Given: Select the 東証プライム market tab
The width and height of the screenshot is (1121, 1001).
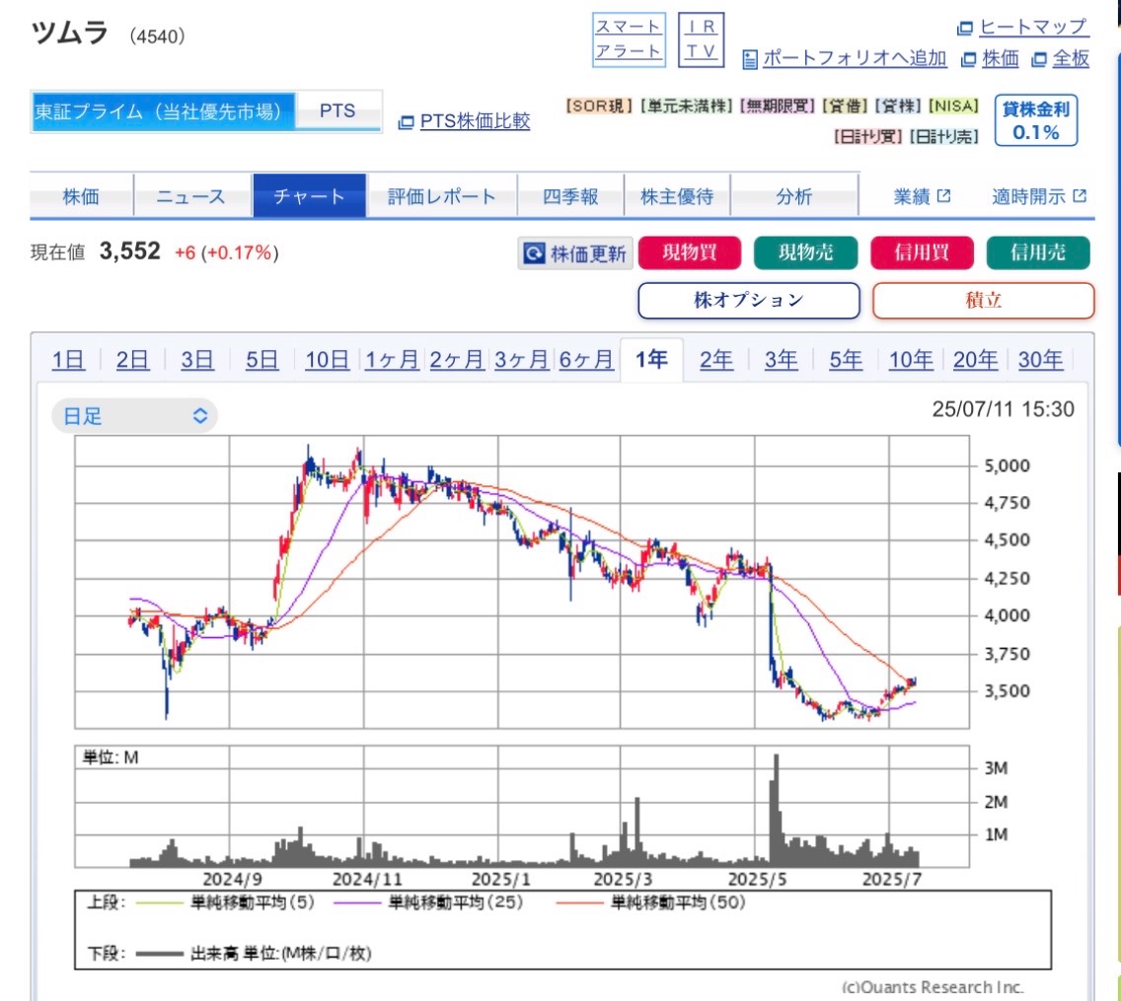Looking at the screenshot, I should point(163,111).
